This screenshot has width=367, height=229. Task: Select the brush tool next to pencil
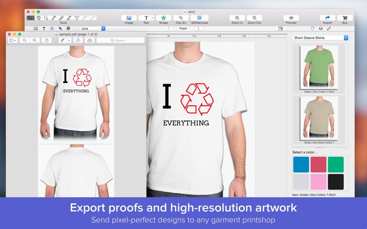(x=61, y=18)
